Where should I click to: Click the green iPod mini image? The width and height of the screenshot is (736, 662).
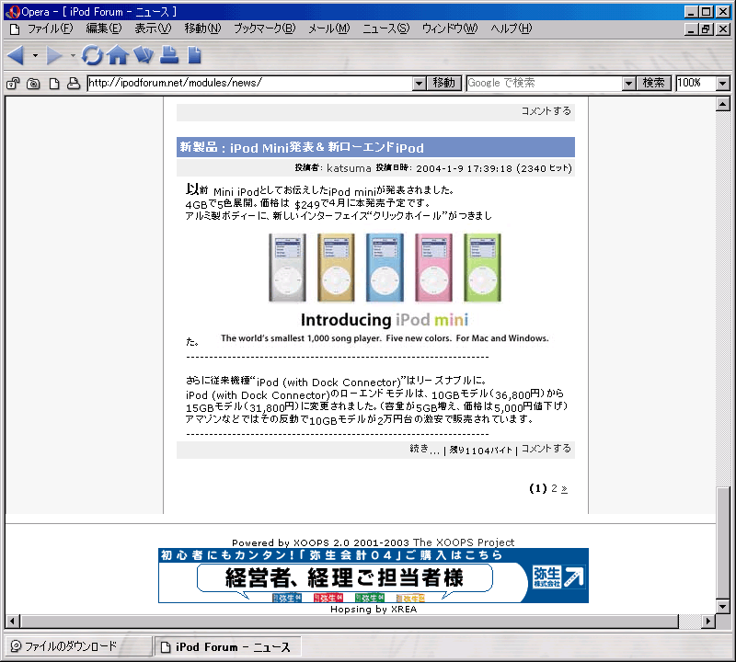point(482,268)
